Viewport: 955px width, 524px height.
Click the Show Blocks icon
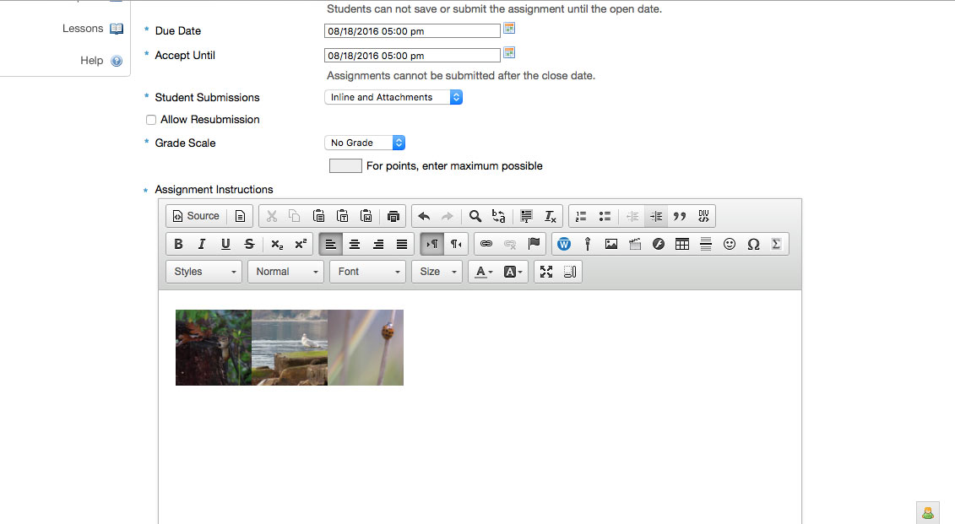point(570,272)
